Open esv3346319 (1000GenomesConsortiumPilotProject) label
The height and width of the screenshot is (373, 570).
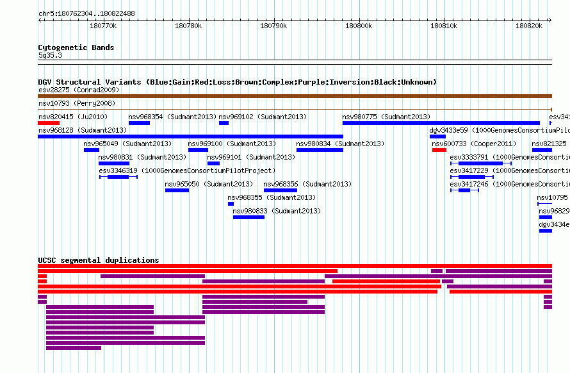(187, 170)
